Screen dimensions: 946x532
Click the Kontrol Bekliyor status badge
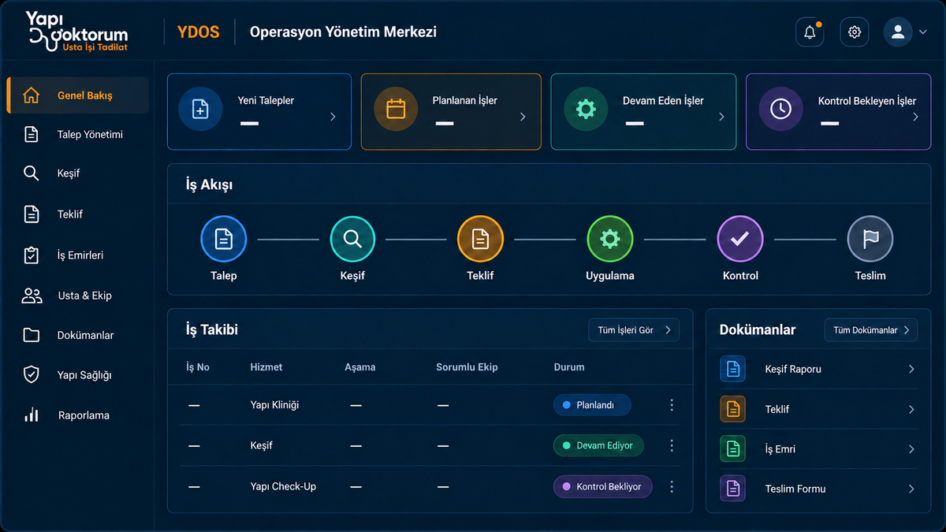pyautogui.click(x=602, y=486)
